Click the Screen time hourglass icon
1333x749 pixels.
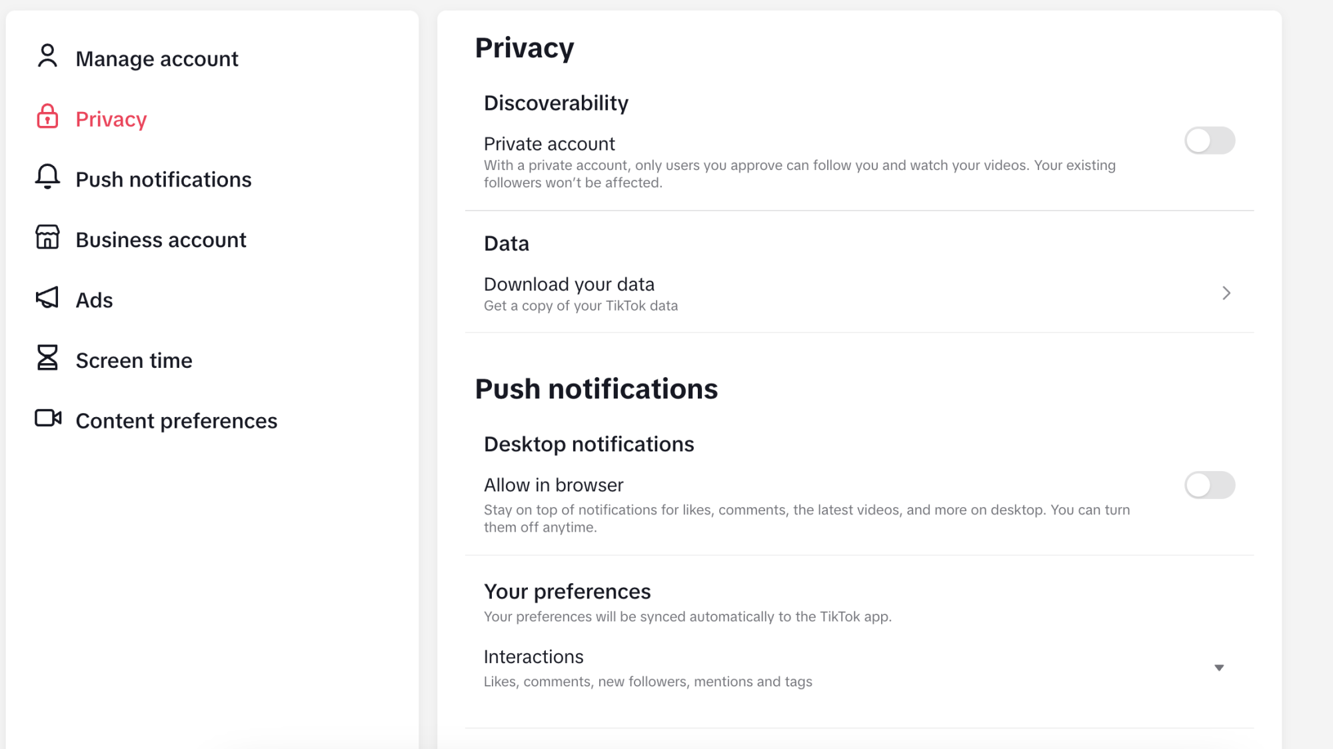point(47,359)
